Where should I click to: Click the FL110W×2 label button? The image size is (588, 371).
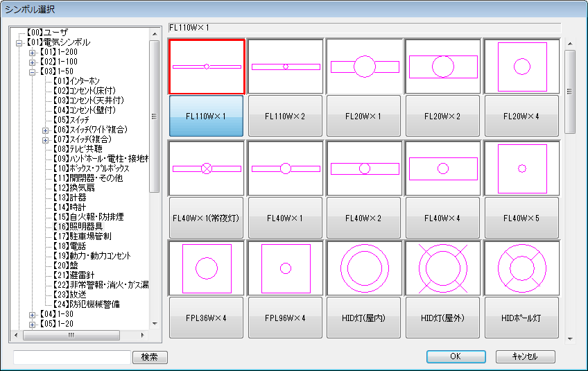[285, 116]
